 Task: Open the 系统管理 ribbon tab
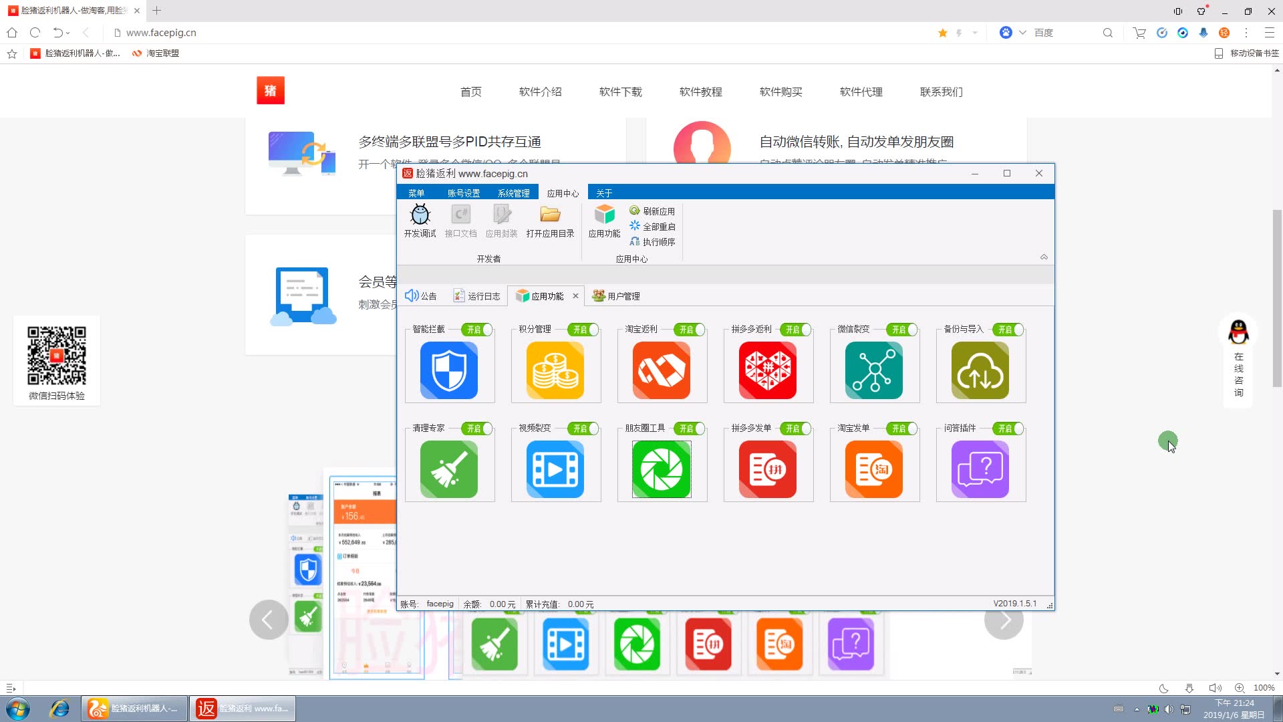[513, 193]
